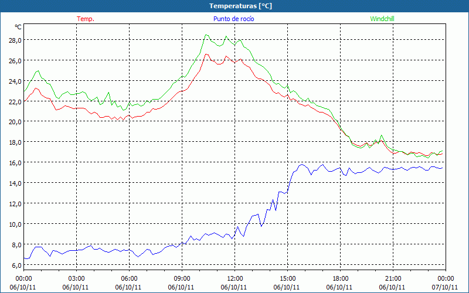Select the blue 'Punto de rocío' legend label
This screenshot has width=469, height=293.
233,19
